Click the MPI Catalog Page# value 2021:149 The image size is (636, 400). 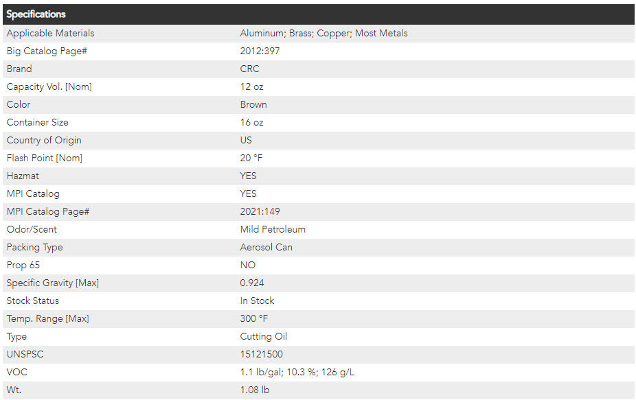260,211
